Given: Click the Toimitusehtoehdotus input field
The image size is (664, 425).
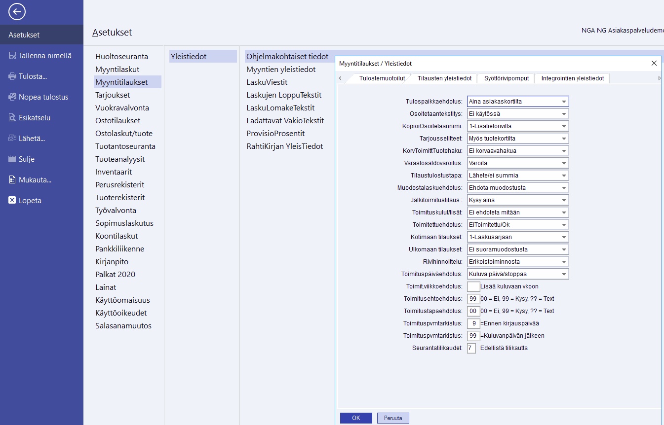Looking at the screenshot, I should coord(473,299).
